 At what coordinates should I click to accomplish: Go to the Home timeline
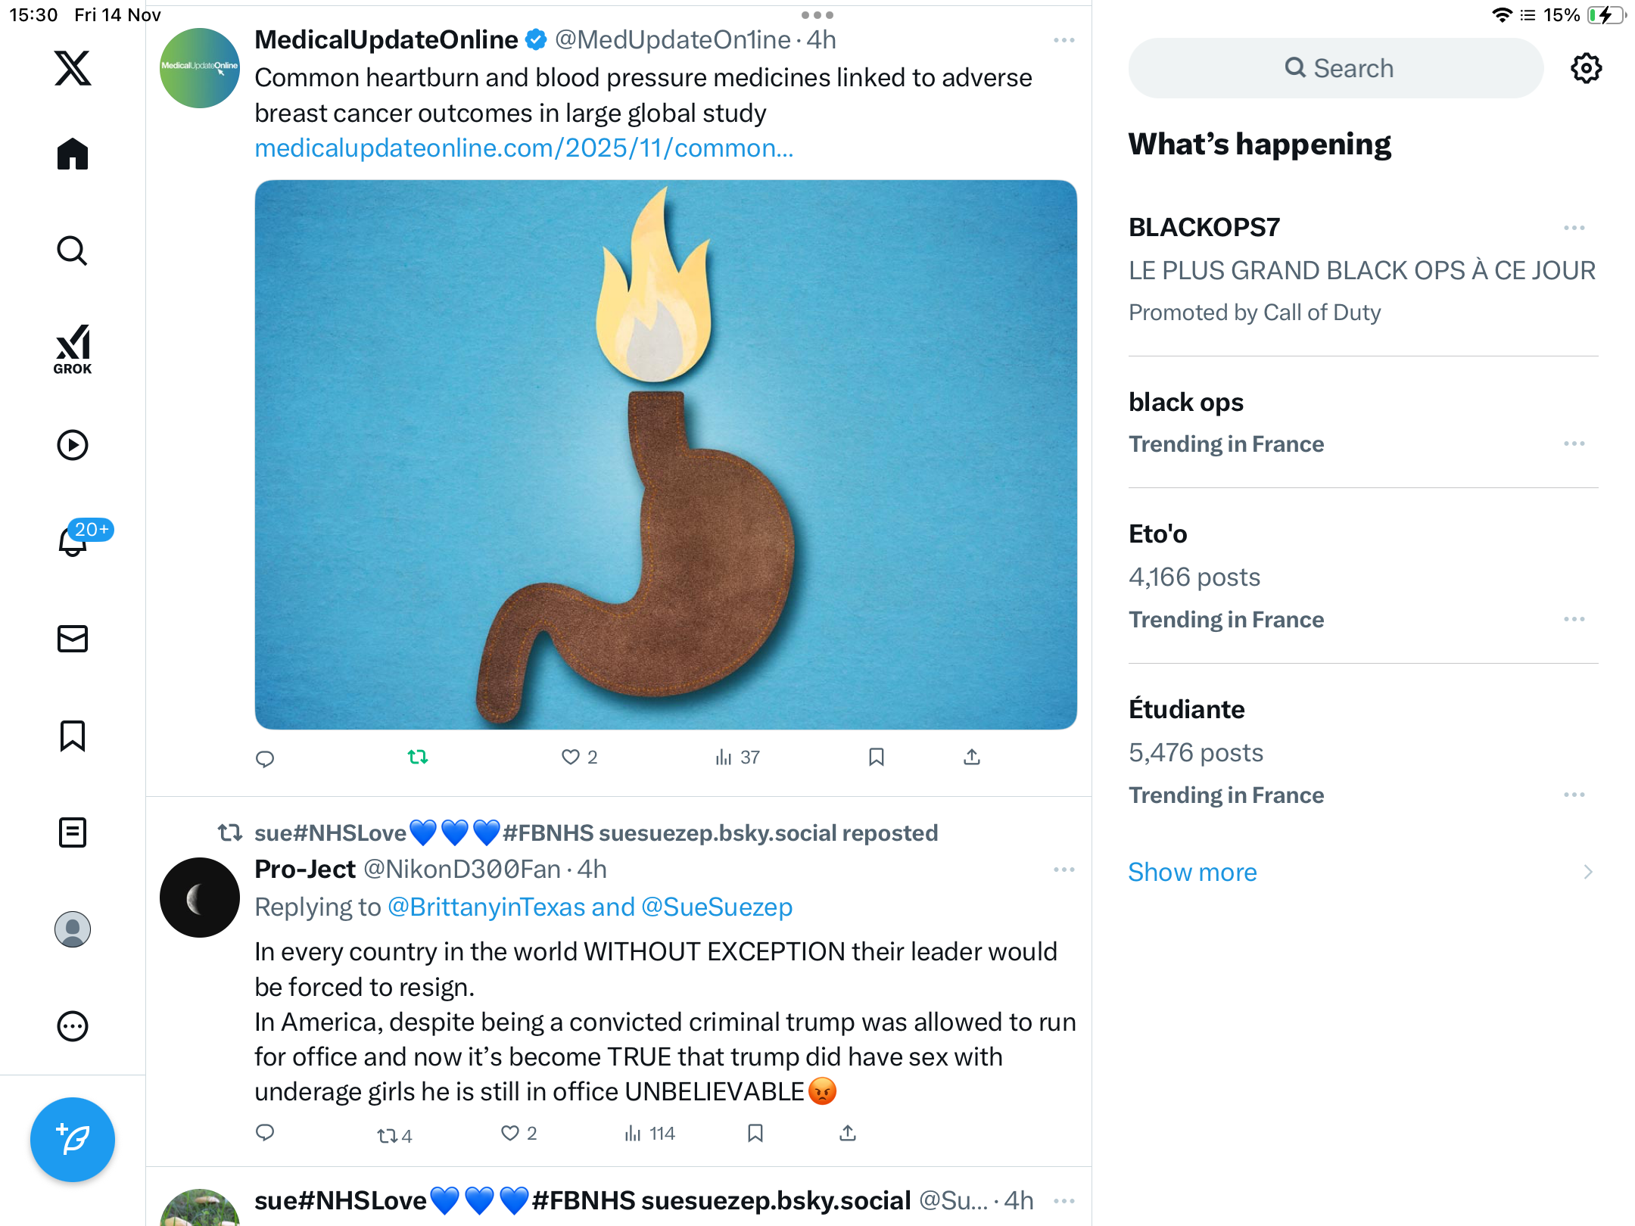[x=73, y=154]
